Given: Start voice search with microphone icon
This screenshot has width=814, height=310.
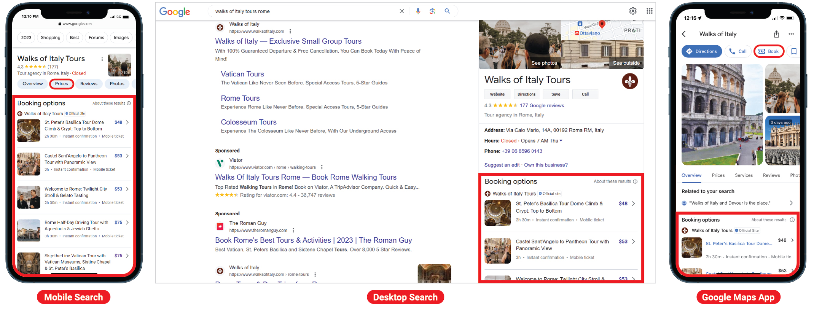Looking at the screenshot, I should tap(418, 11).
